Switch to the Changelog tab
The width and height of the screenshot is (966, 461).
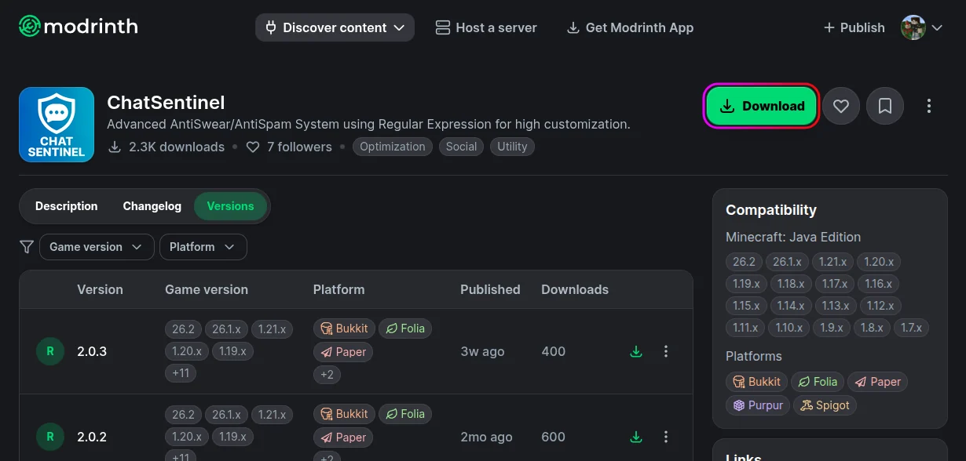click(152, 206)
